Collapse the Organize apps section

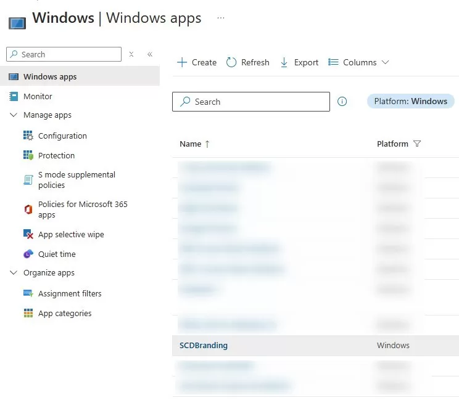(14, 273)
